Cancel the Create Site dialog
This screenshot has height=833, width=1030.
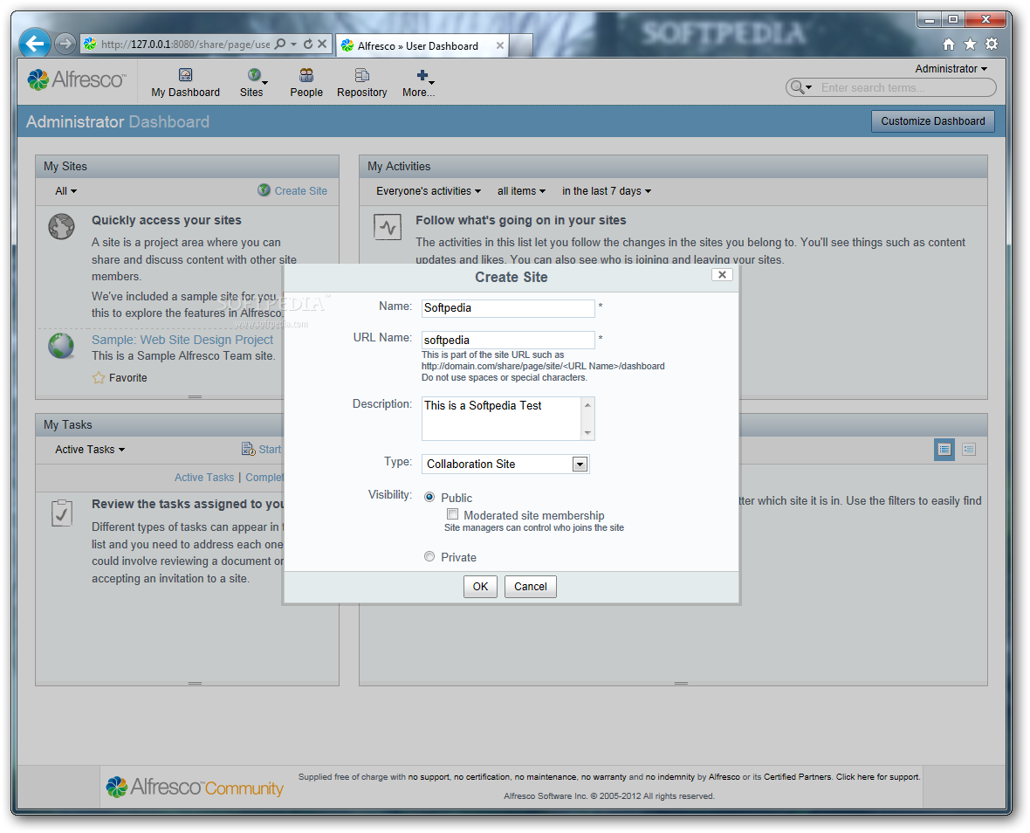tap(530, 587)
